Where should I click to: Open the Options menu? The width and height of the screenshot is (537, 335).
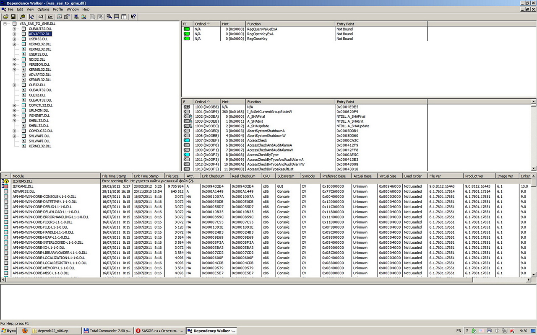pyautogui.click(x=43, y=9)
